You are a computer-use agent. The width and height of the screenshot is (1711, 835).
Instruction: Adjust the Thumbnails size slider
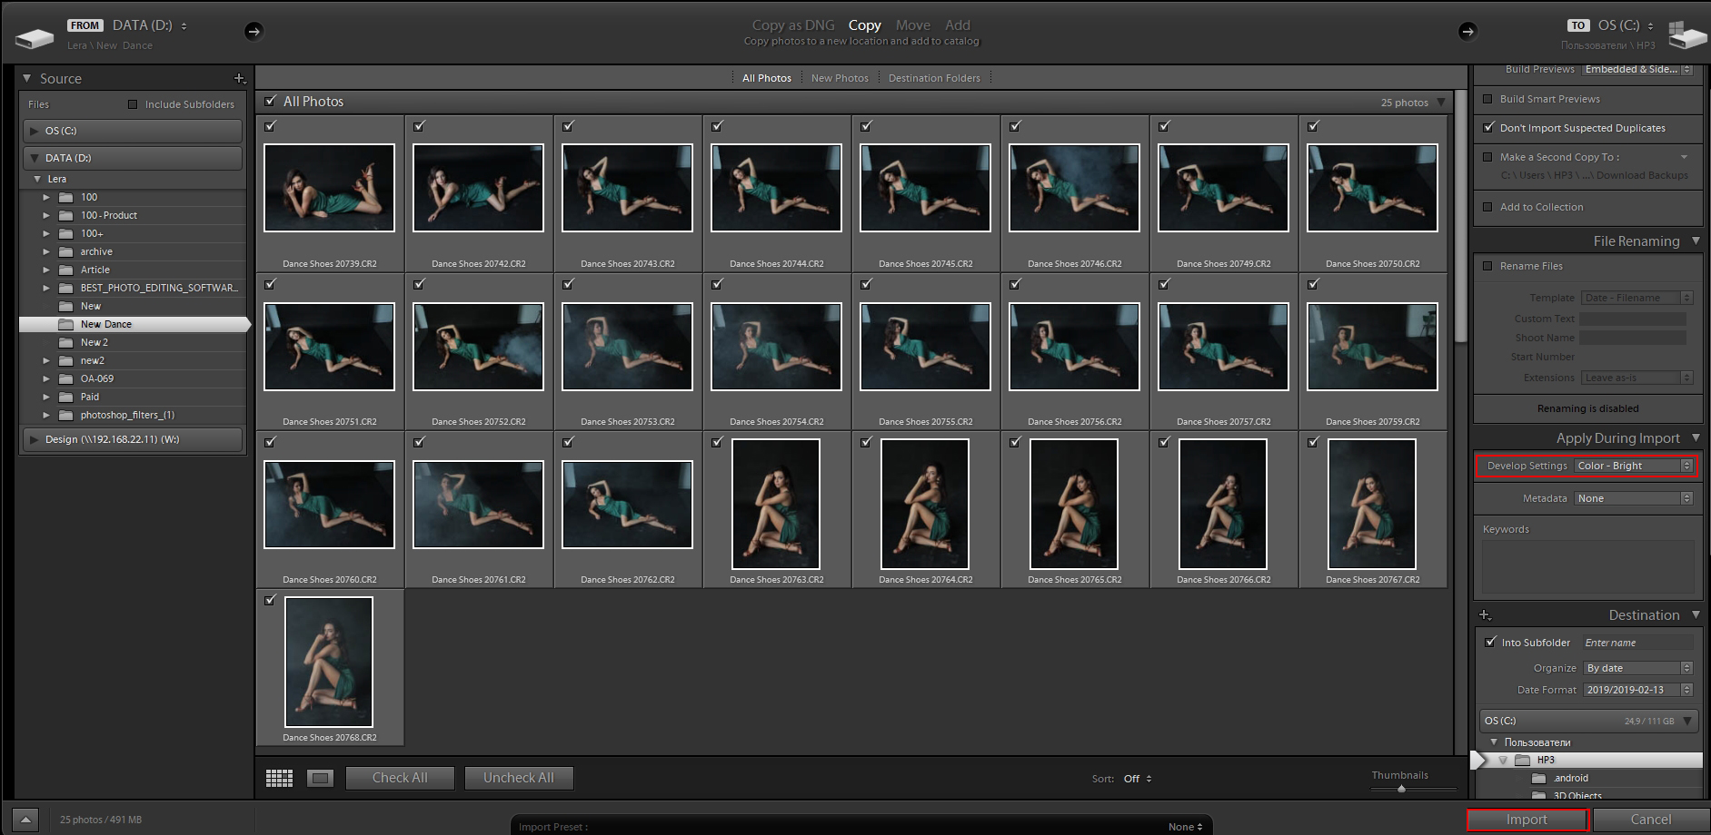pyautogui.click(x=1399, y=788)
